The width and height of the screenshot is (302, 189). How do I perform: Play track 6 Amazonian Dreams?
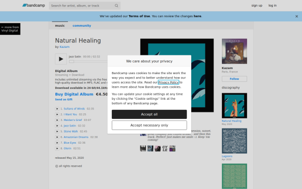click(x=57, y=137)
